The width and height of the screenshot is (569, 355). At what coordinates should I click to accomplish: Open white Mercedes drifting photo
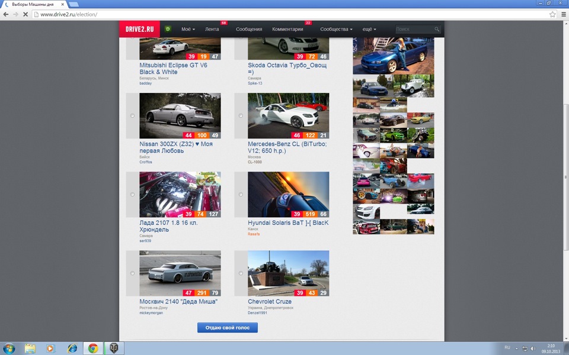click(x=289, y=115)
